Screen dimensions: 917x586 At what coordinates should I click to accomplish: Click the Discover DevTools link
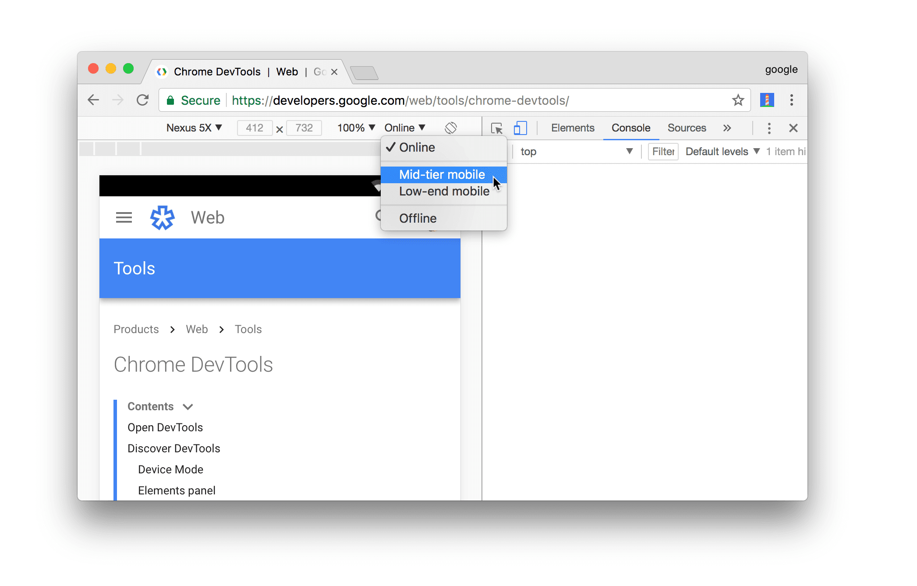174,448
